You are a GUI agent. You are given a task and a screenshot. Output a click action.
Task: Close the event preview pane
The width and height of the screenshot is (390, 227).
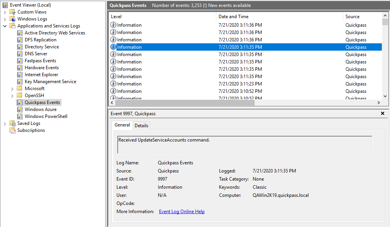pos(383,113)
